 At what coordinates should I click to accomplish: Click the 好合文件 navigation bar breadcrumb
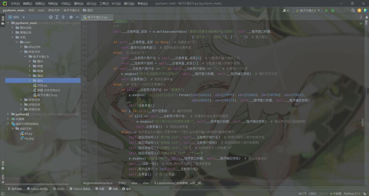tap(54, 10)
